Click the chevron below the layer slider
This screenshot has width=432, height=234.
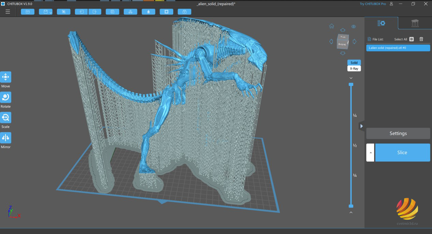click(351, 213)
